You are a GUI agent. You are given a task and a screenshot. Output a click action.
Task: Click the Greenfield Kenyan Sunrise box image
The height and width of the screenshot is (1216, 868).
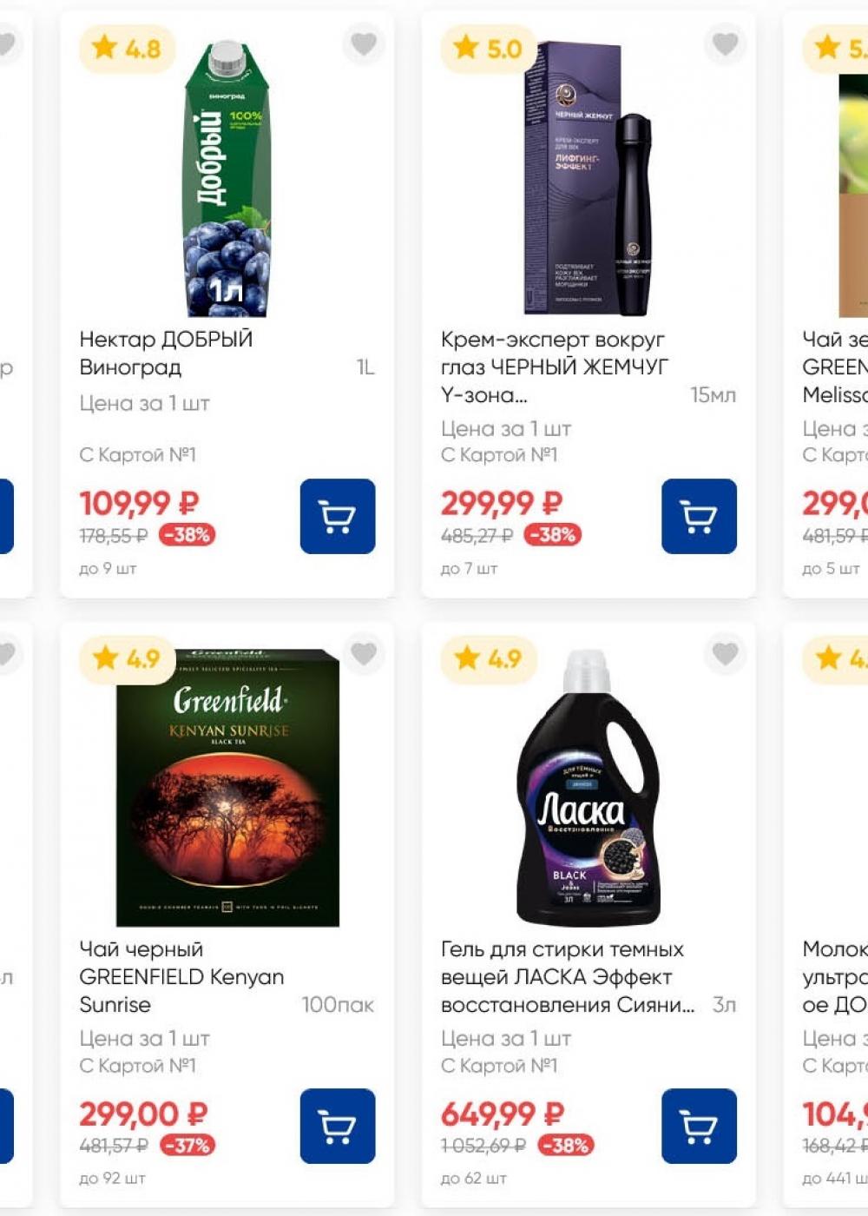tap(227, 788)
